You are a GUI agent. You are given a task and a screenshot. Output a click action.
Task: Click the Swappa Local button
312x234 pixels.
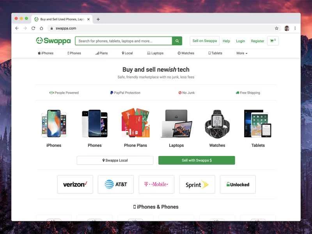[x=115, y=160]
